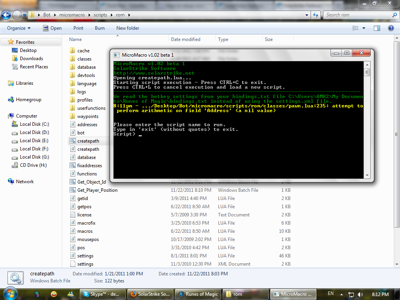Select the classes folder icon
The height and width of the screenshot is (300, 400).
(x=72, y=59)
